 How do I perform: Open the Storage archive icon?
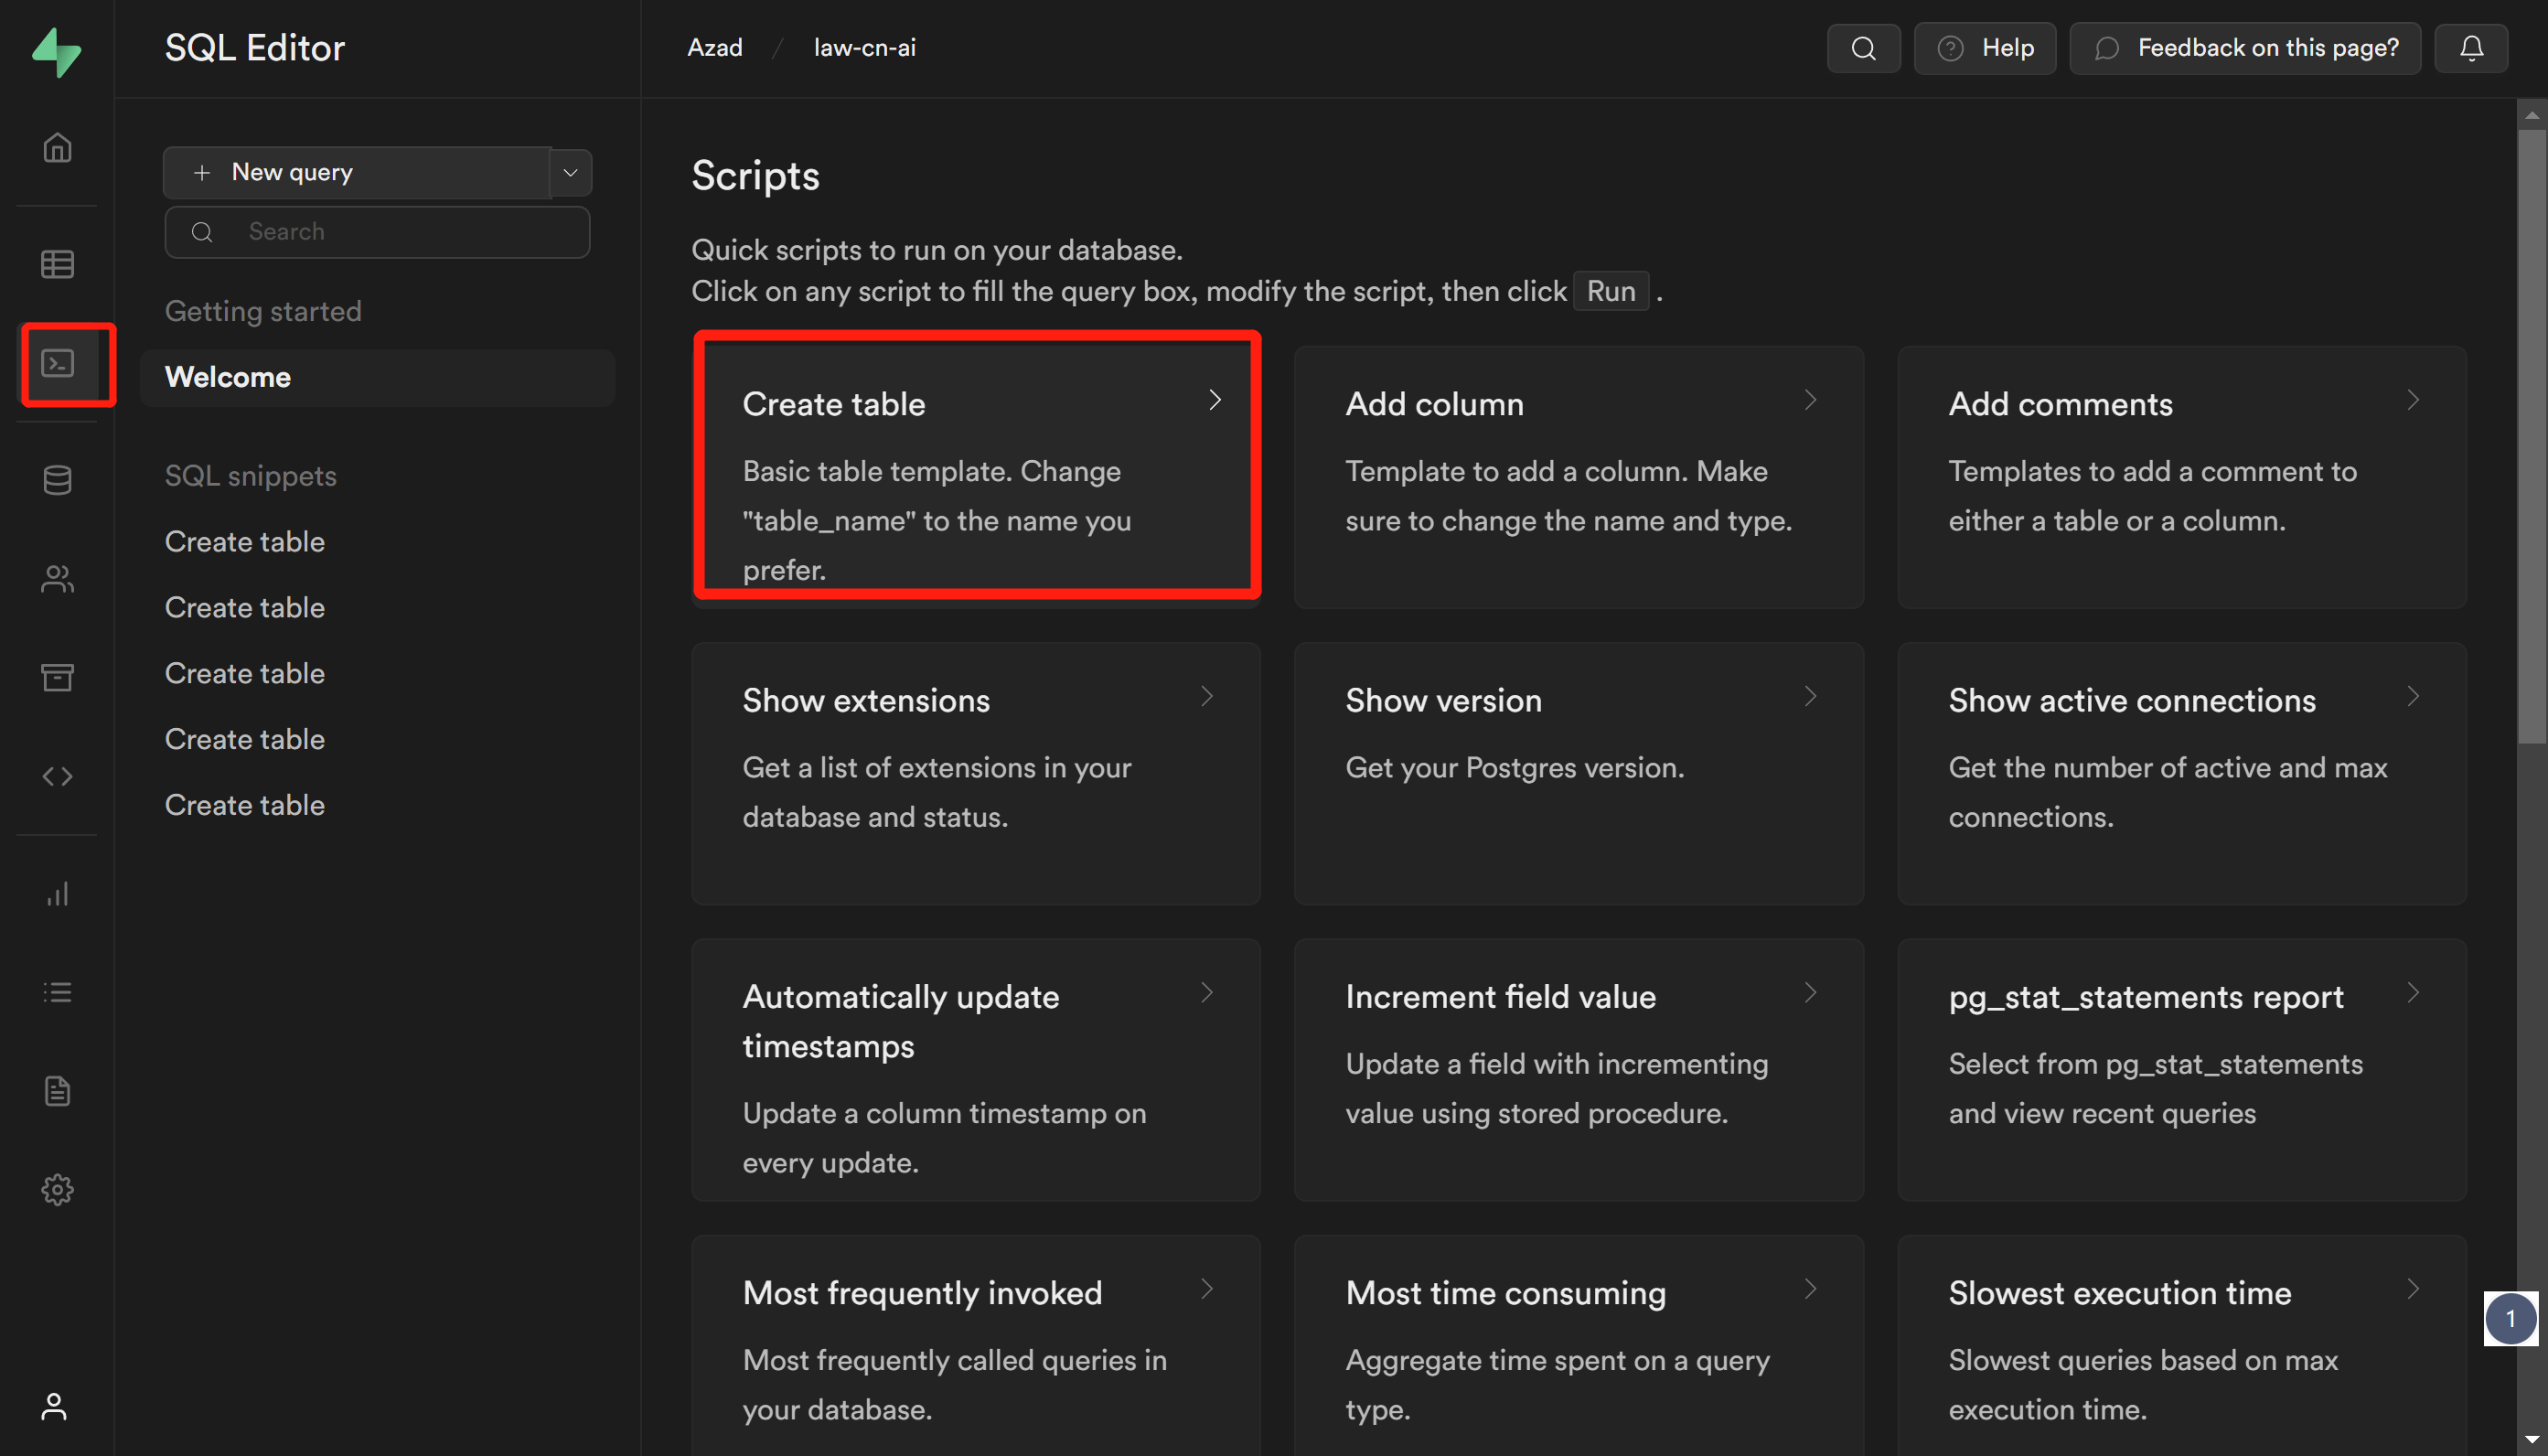click(x=57, y=677)
